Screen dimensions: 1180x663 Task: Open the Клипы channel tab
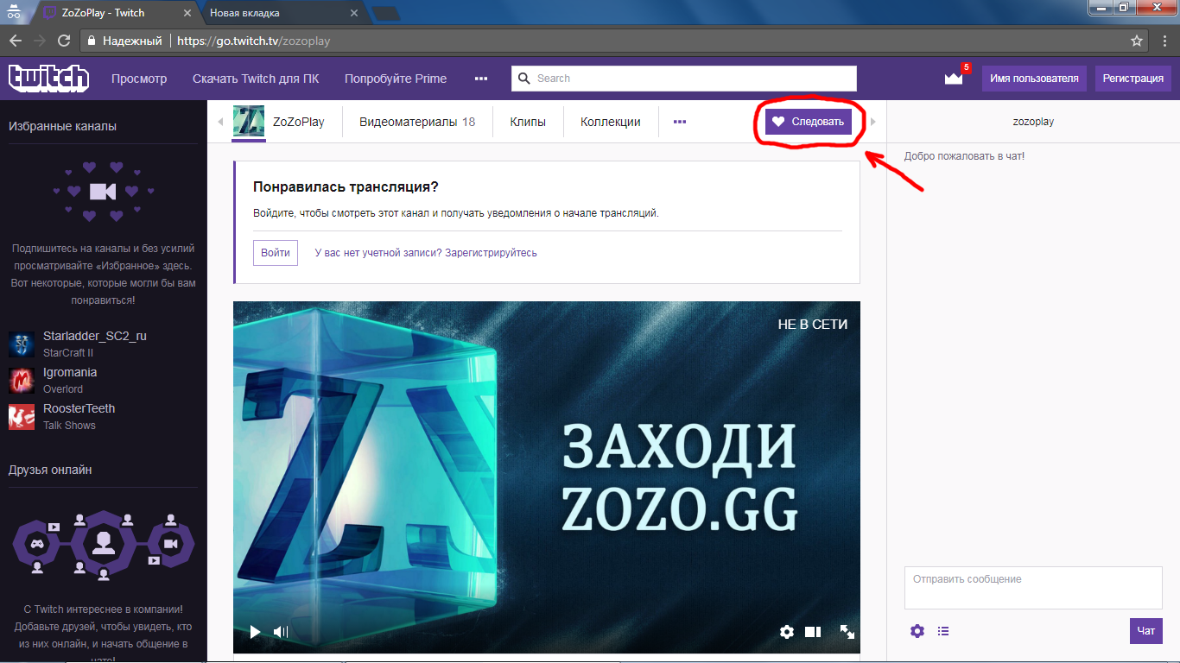[x=528, y=122]
